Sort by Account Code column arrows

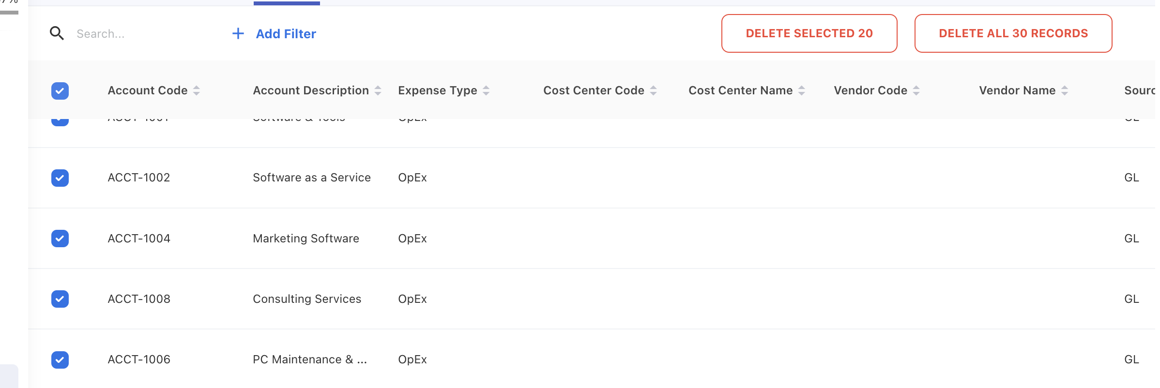(197, 90)
